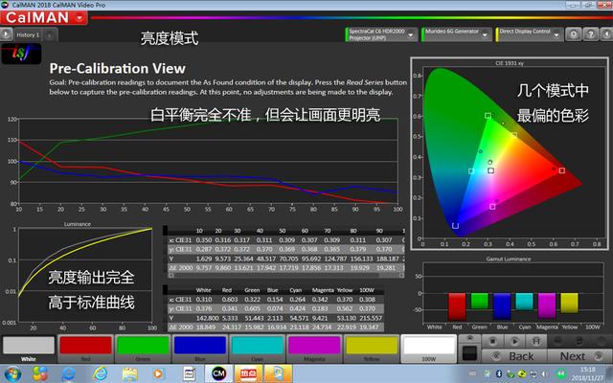Screen dimensions: 613x383
Task: Open the document file taskbar icon
Action: click(190, 374)
